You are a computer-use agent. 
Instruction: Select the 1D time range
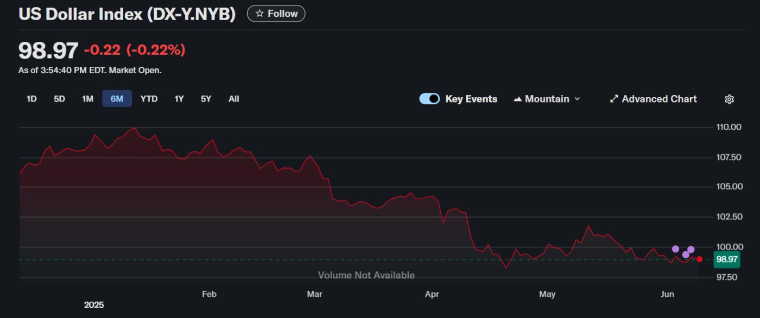pos(31,99)
